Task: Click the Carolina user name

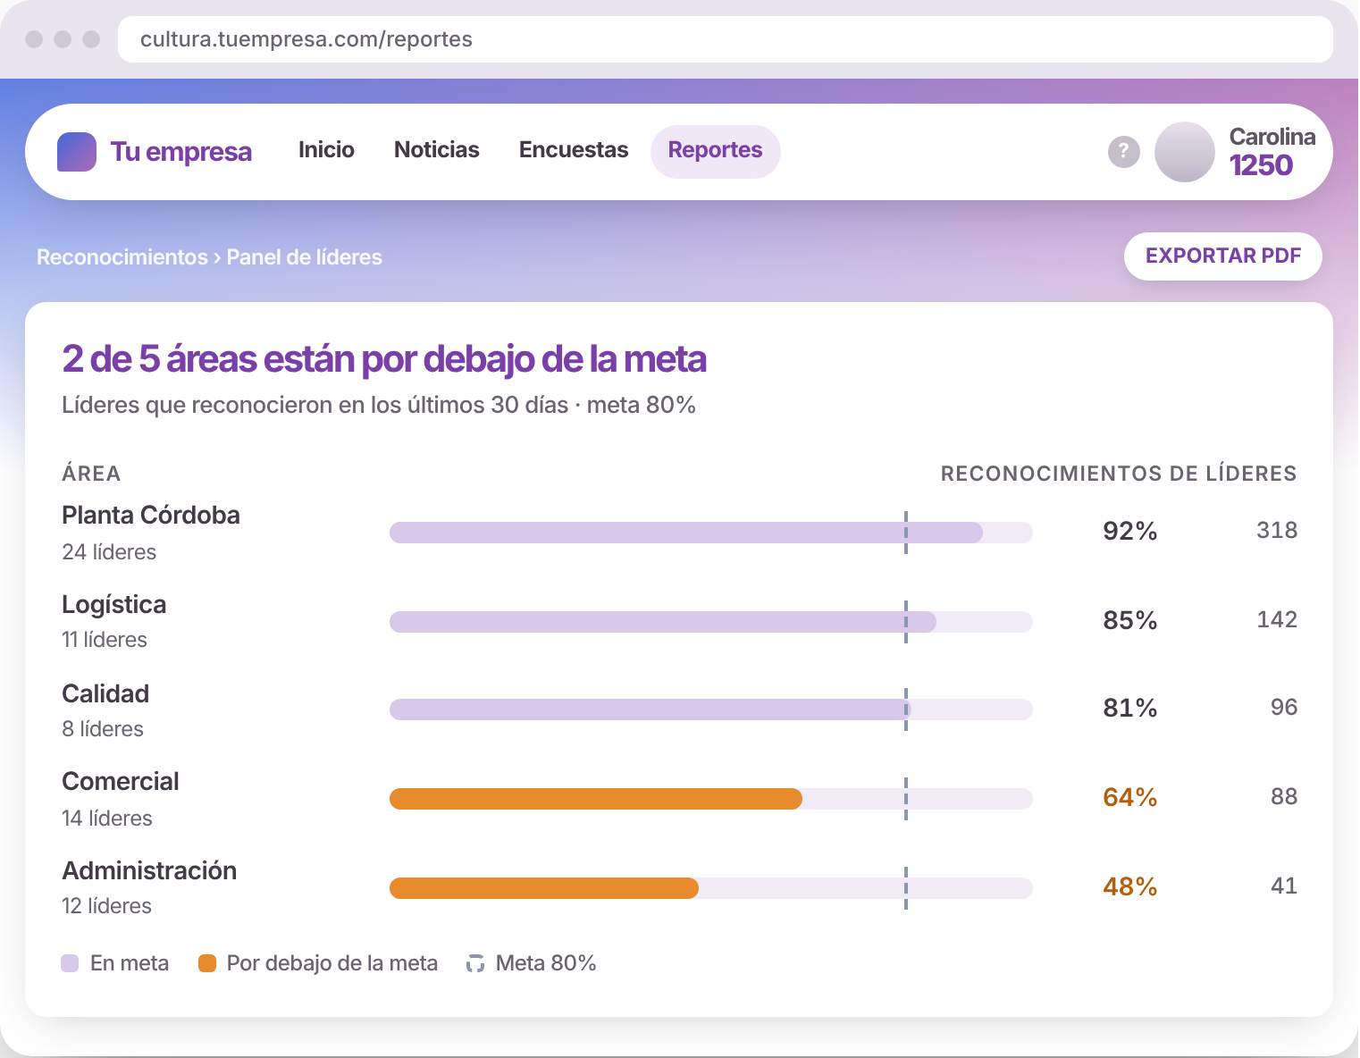Action: pos(1272,137)
